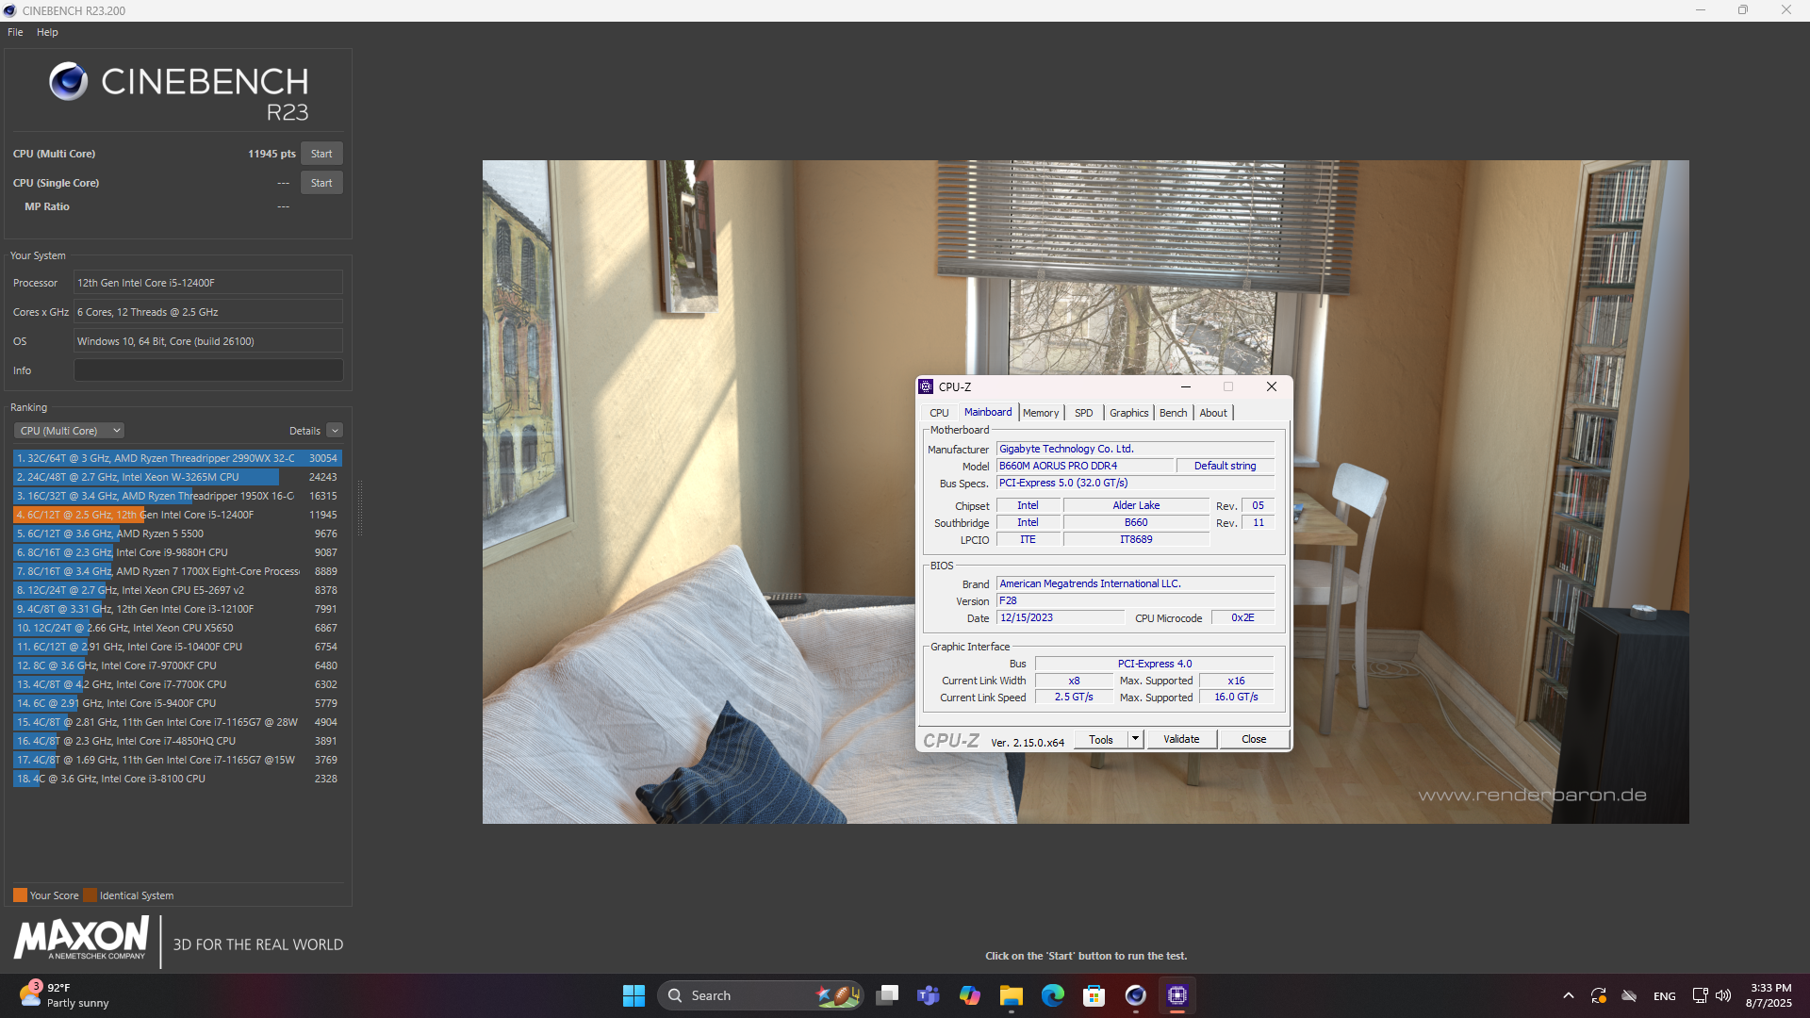The width and height of the screenshot is (1810, 1018).
Task: Open the Windows Start menu
Action: pos(633,995)
